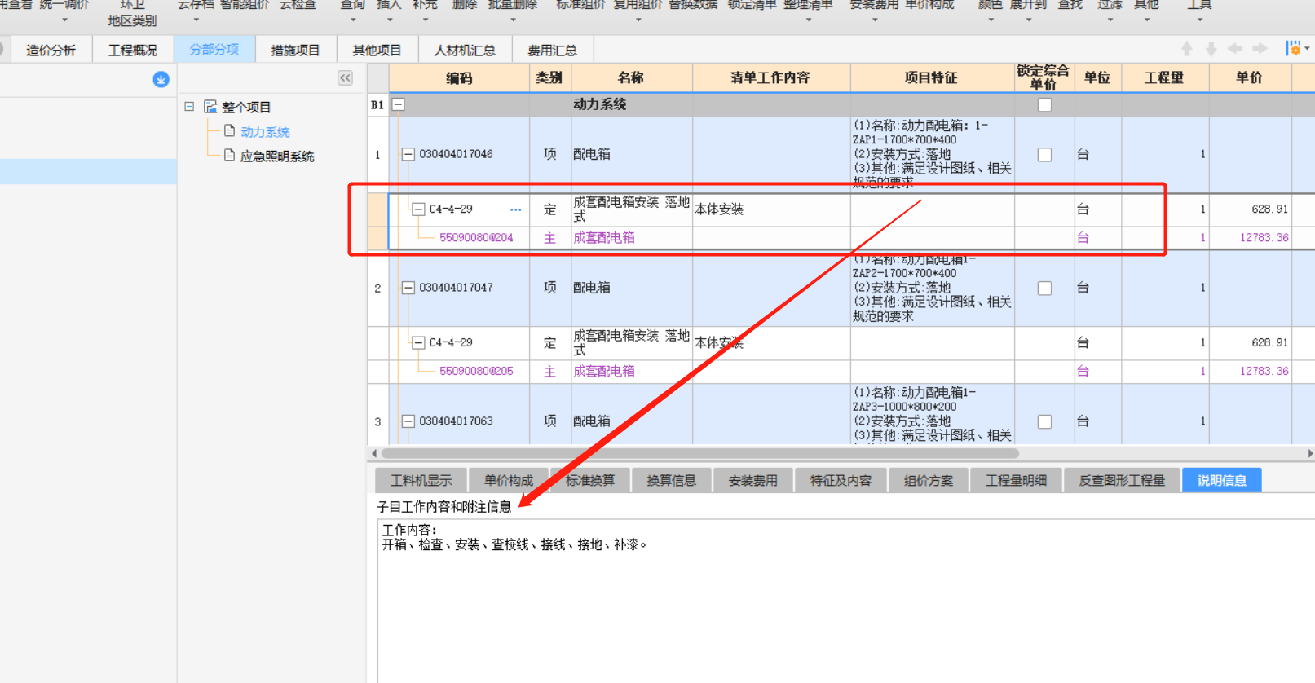The width and height of the screenshot is (1315, 683).
Task: Open the column settings icon at toolbar right
Action: (1293, 49)
